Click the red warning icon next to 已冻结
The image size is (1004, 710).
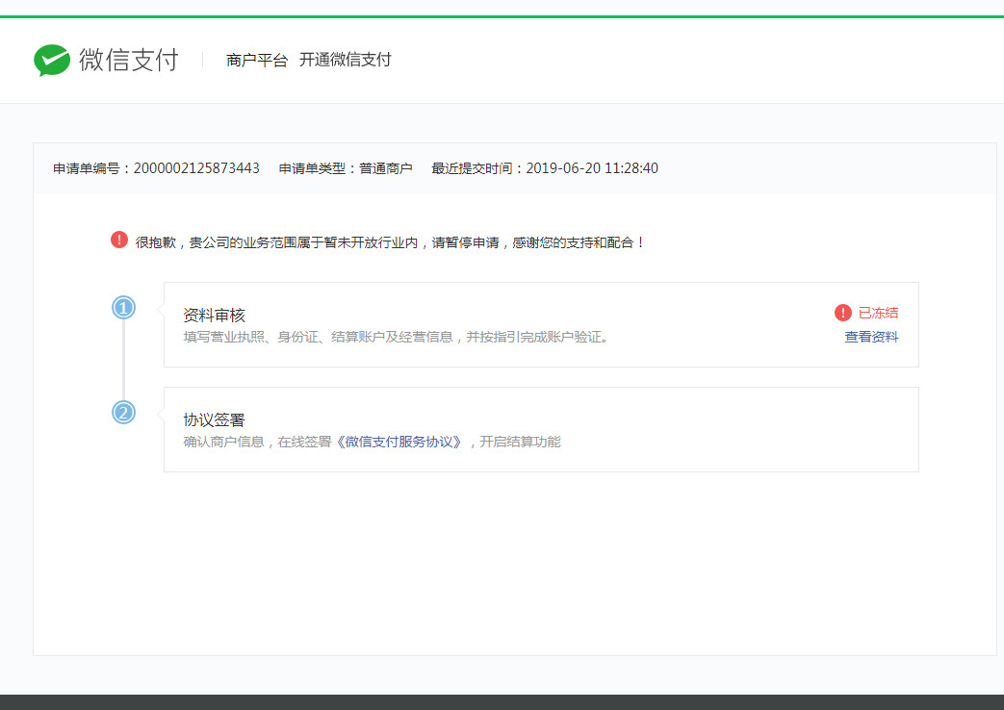[x=843, y=313]
